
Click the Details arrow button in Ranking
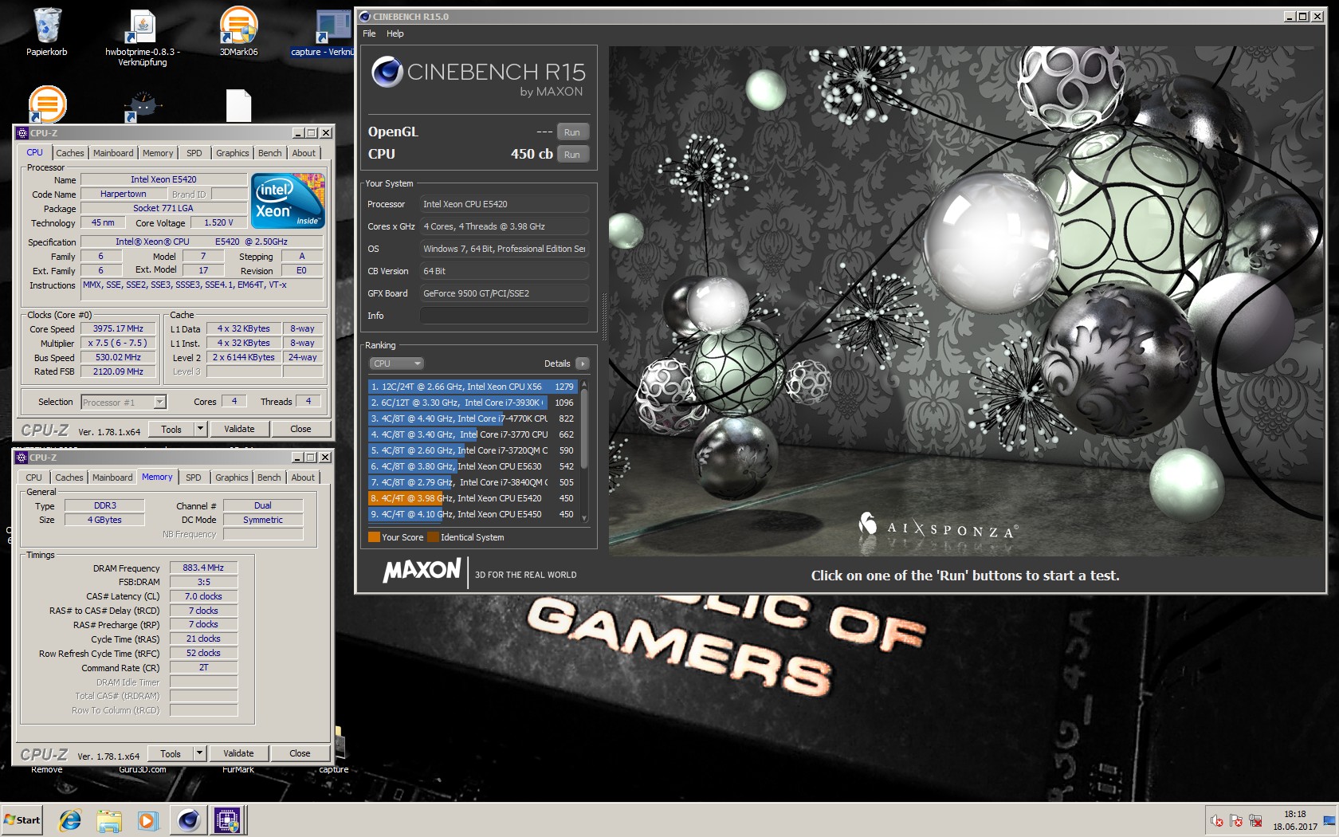(x=583, y=363)
